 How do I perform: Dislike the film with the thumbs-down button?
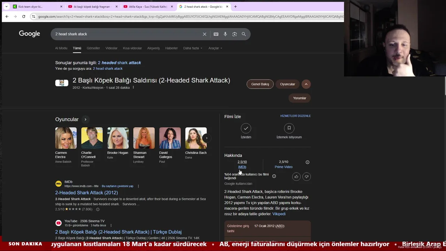click(307, 177)
